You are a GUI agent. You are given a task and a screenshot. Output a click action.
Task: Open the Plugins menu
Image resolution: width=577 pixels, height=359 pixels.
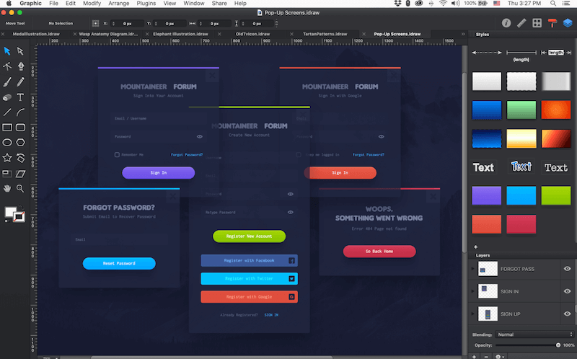pyautogui.click(x=146, y=4)
